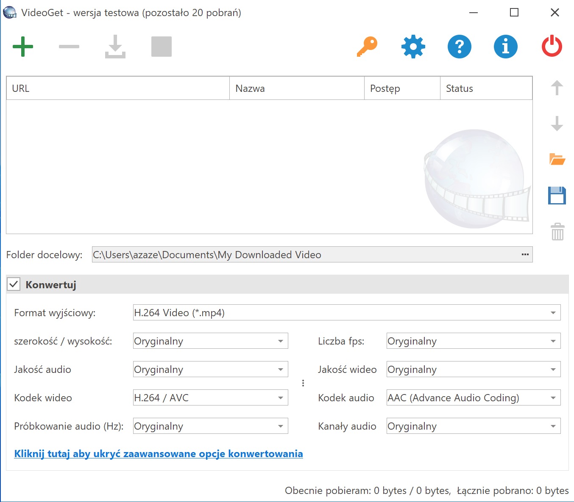Viewport: 574px width, 502px height.
Task: Click the 'Łącznie pobrano: 0 bytes' status text
Action: pyautogui.click(x=513, y=491)
